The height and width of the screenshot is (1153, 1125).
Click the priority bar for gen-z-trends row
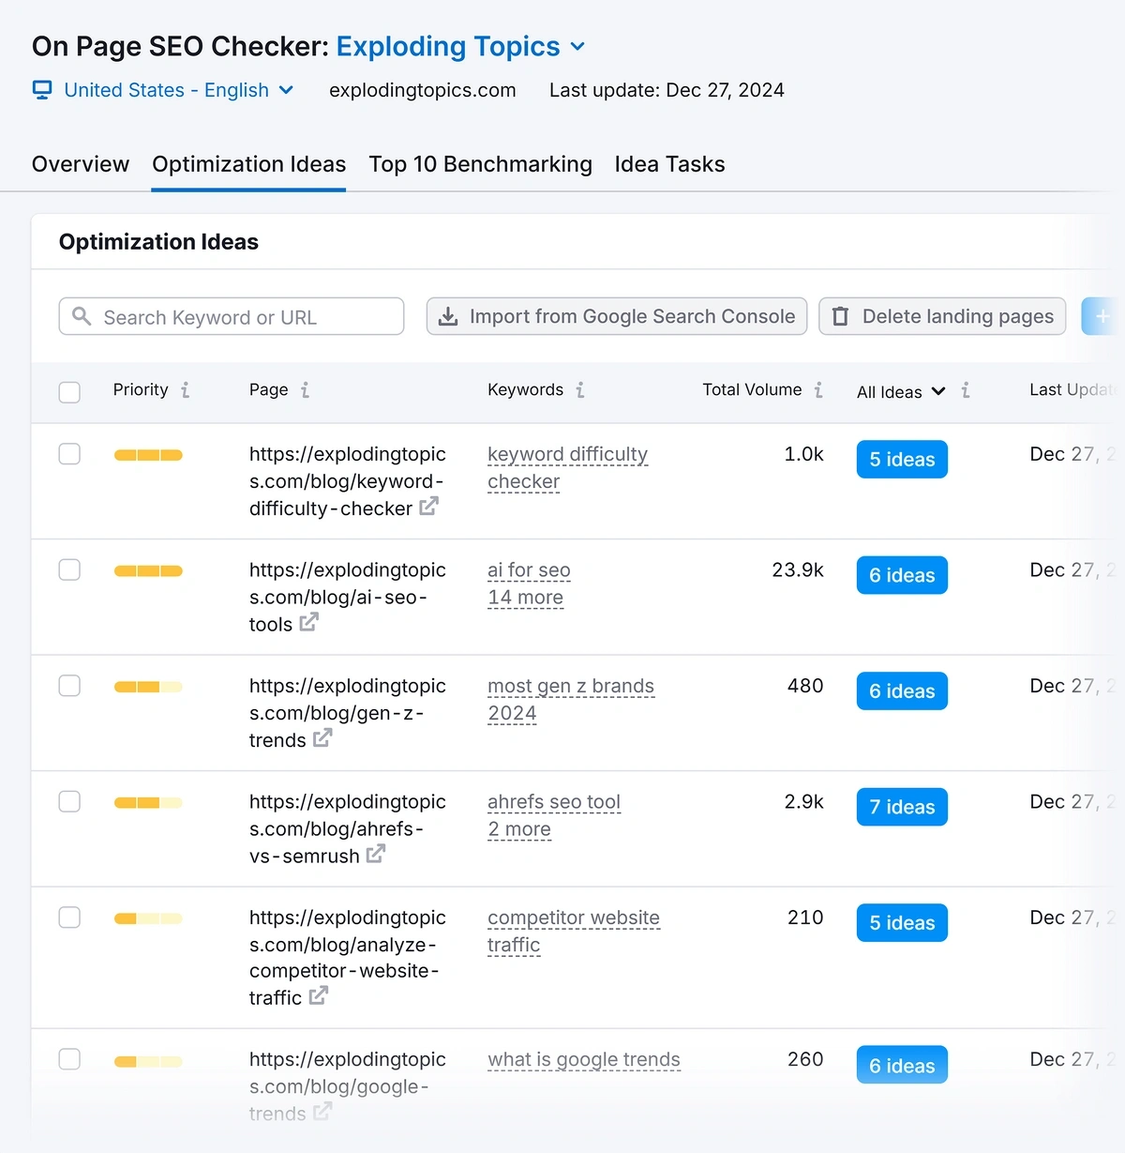[x=148, y=687]
